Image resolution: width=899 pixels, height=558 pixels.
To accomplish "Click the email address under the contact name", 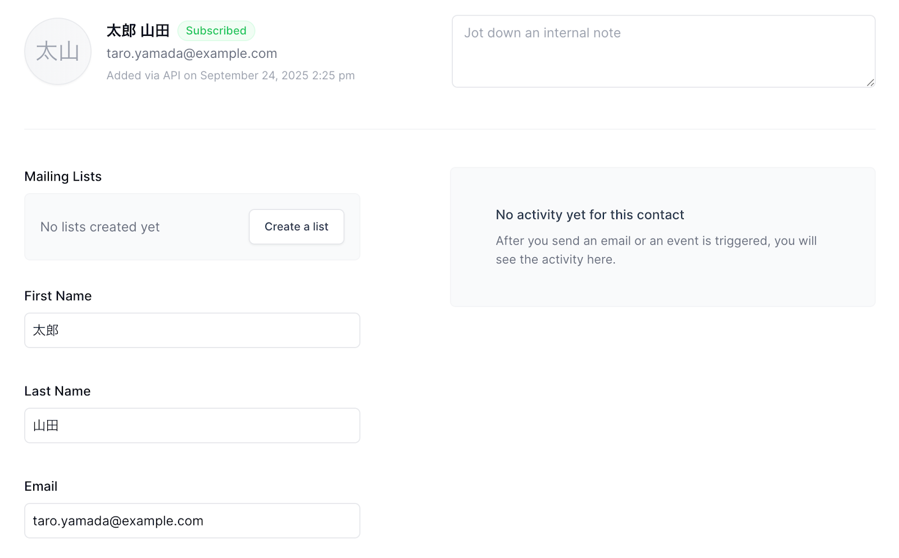I will coord(192,53).
